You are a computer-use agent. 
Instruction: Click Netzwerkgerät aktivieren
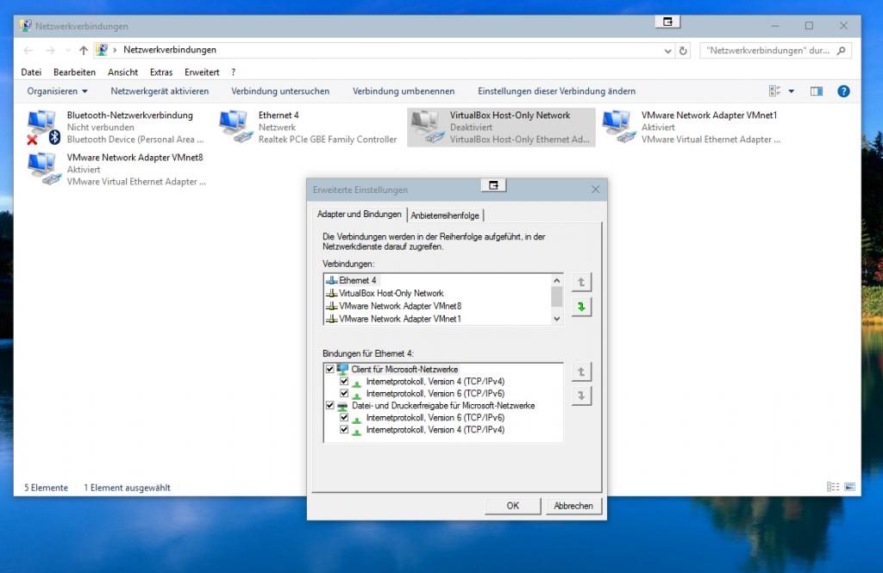[x=160, y=91]
